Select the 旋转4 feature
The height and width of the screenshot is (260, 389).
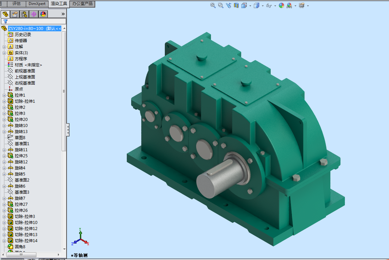click(x=20, y=168)
